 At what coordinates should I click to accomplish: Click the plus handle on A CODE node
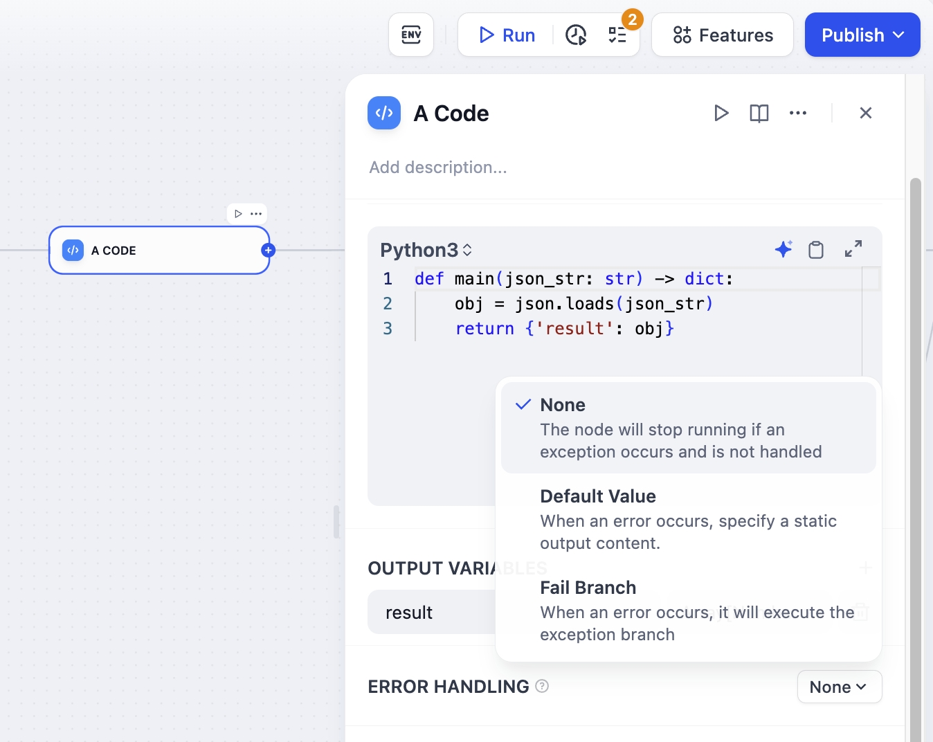tap(269, 251)
